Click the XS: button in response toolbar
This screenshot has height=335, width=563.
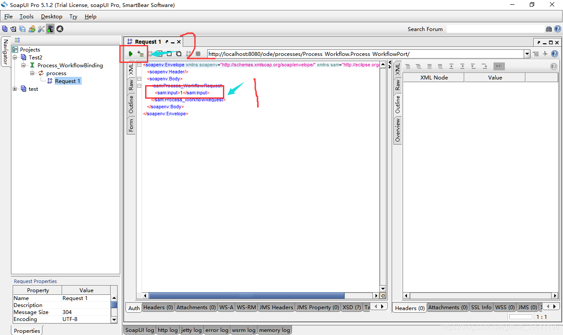click(x=499, y=66)
